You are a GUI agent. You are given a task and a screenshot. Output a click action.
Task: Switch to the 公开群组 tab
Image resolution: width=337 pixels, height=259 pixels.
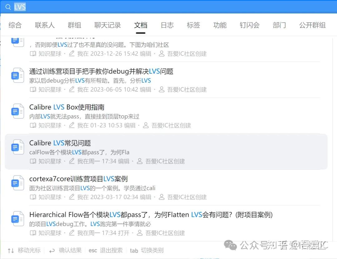[312, 25]
